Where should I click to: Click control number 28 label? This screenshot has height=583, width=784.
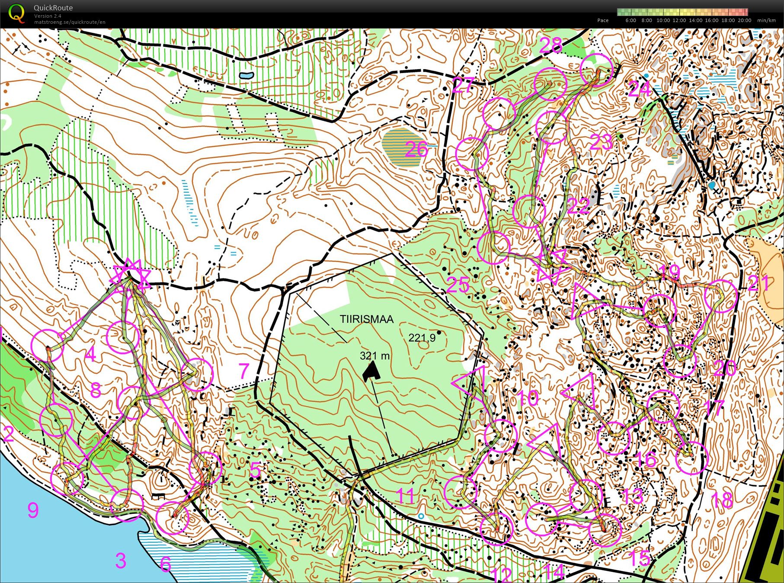551,45
